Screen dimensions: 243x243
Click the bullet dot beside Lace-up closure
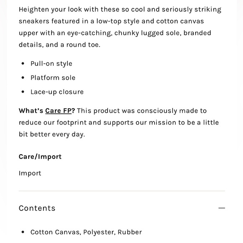coord(23,92)
